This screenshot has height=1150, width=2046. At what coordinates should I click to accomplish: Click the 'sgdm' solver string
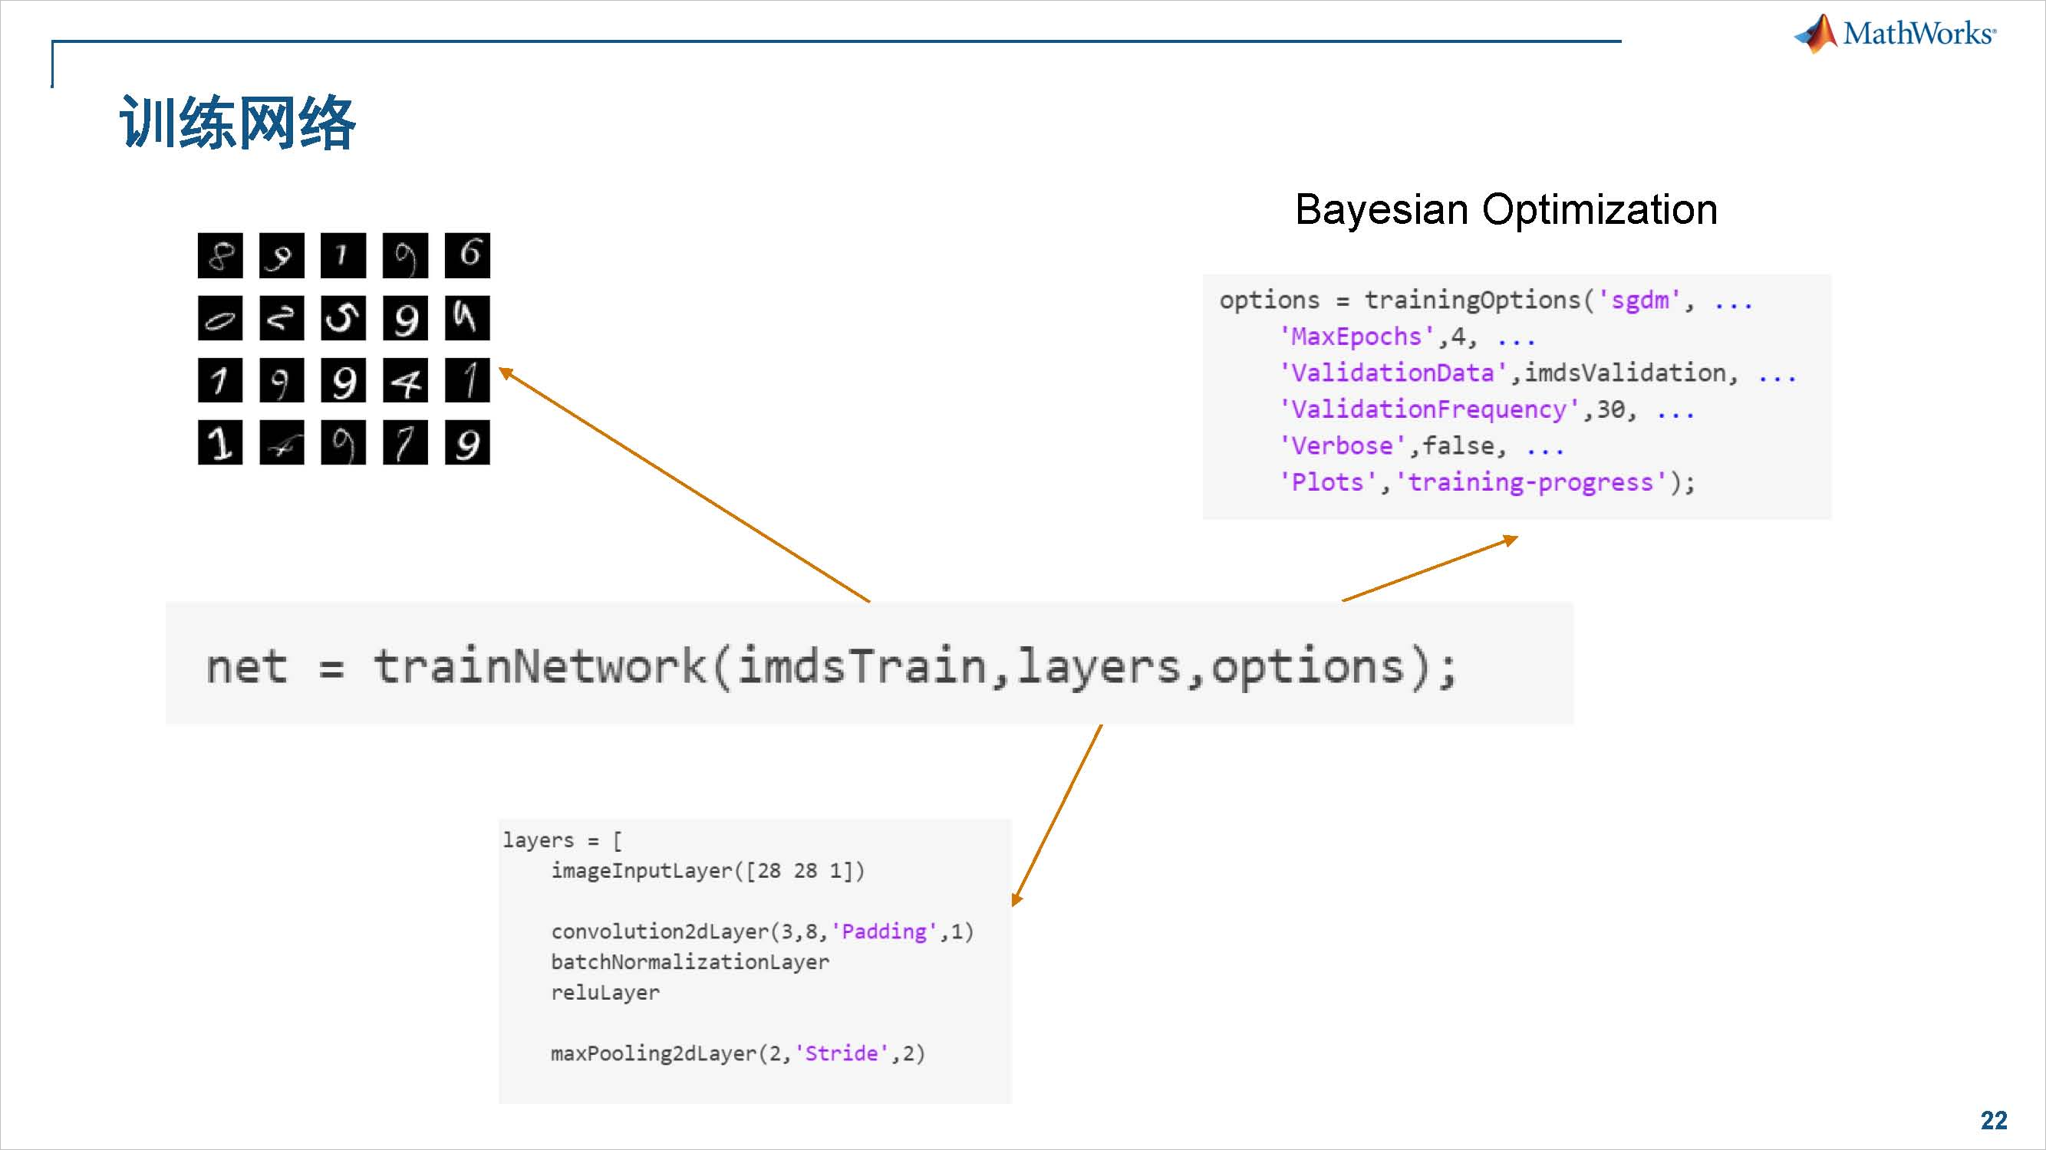coord(1639,300)
